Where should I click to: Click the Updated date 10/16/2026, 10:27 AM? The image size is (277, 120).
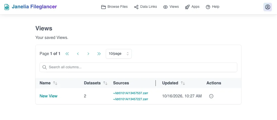pos(182,96)
